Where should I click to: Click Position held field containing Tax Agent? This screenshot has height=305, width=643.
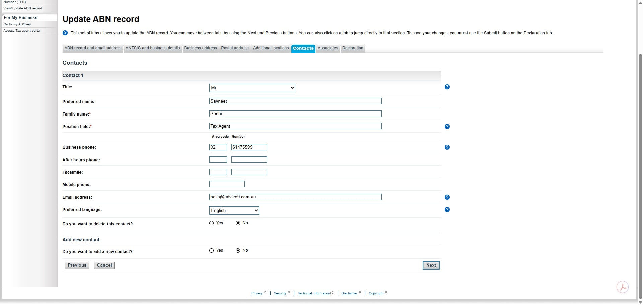pyautogui.click(x=295, y=126)
